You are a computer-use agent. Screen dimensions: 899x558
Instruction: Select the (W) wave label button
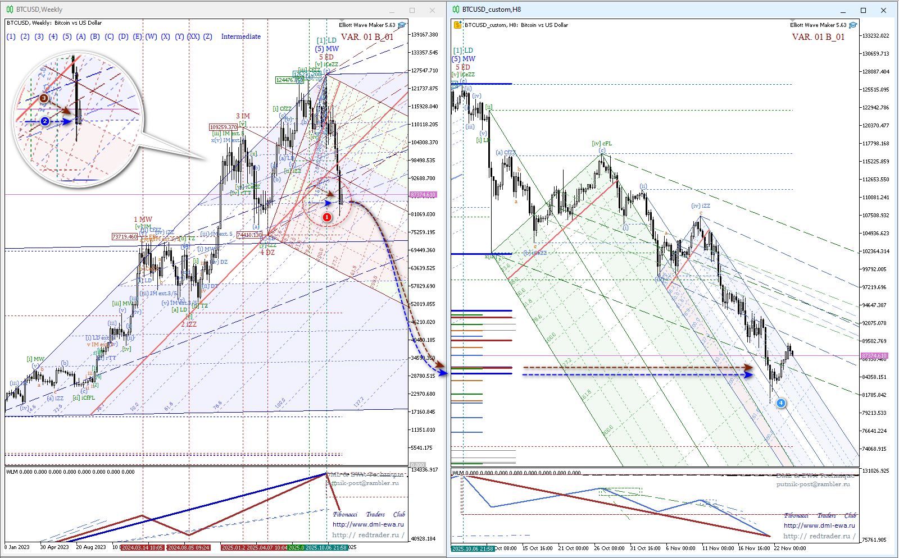point(151,36)
